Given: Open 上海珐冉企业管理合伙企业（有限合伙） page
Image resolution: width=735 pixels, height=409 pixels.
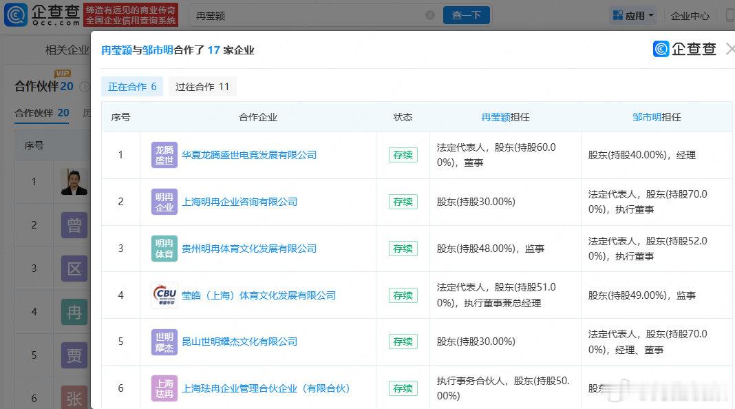Looking at the screenshot, I should pyautogui.click(x=266, y=389).
